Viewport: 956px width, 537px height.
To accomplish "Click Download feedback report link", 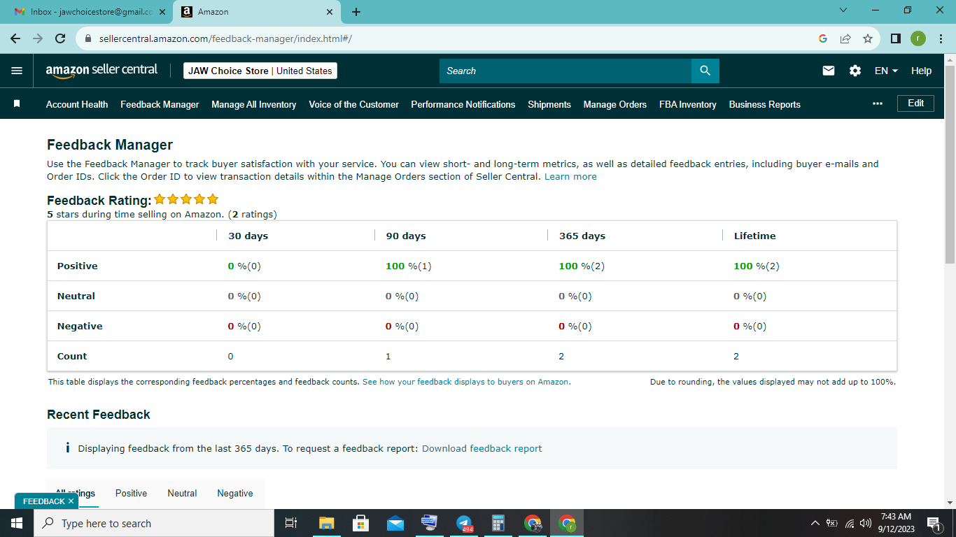I will 481,448.
